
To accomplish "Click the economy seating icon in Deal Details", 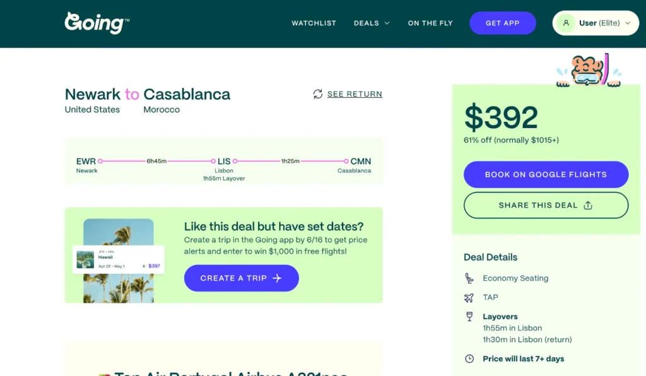I will (469, 278).
